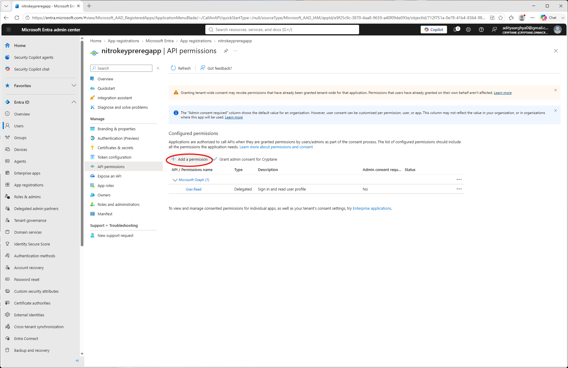Open more actions for Microsoft Graph row

pyautogui.click(x=459, y=180)
